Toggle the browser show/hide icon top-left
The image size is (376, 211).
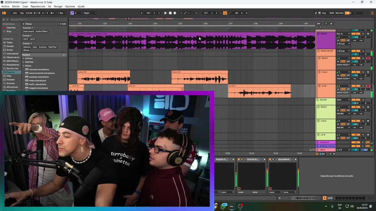[x=4, y=13]
